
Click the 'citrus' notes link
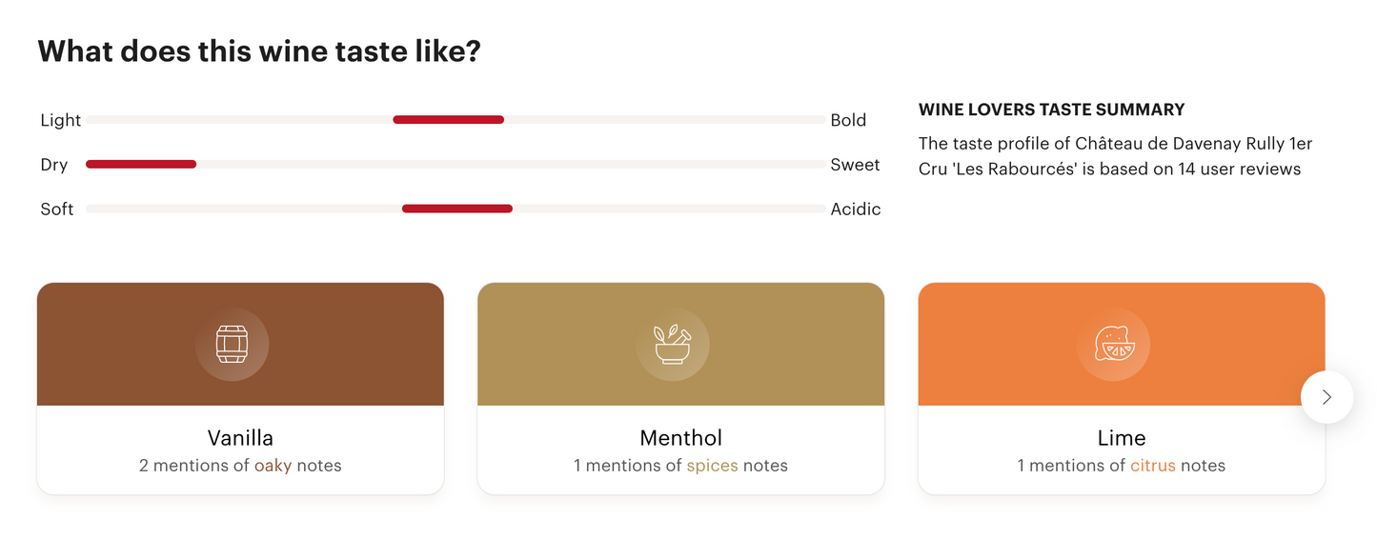pyautogui.click(x=1153, y=466)
